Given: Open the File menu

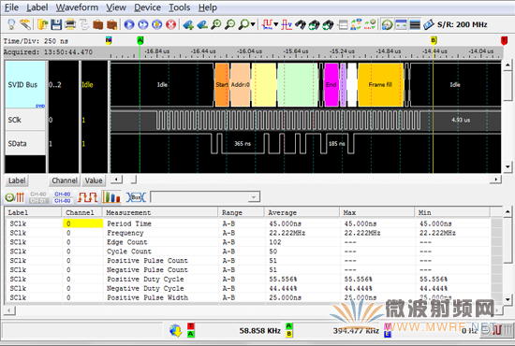Looking at the screenshot, I should tap(11, 7).
